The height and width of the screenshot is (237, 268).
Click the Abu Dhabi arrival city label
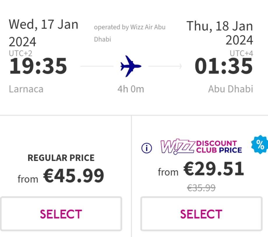tap(231, 89)
